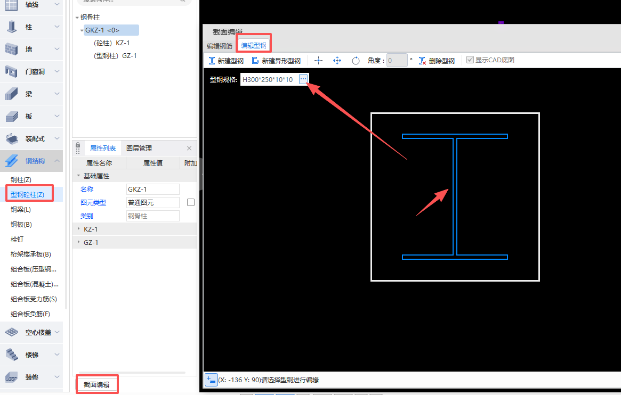The image size is (621, 395).
Task: Select 组合板负筋(F) in the list
Action: 30,314
